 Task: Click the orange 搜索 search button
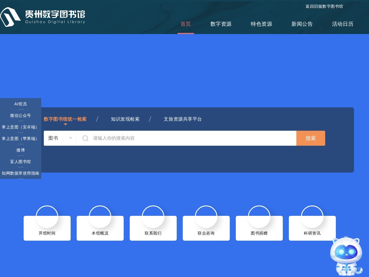(310, 138)
